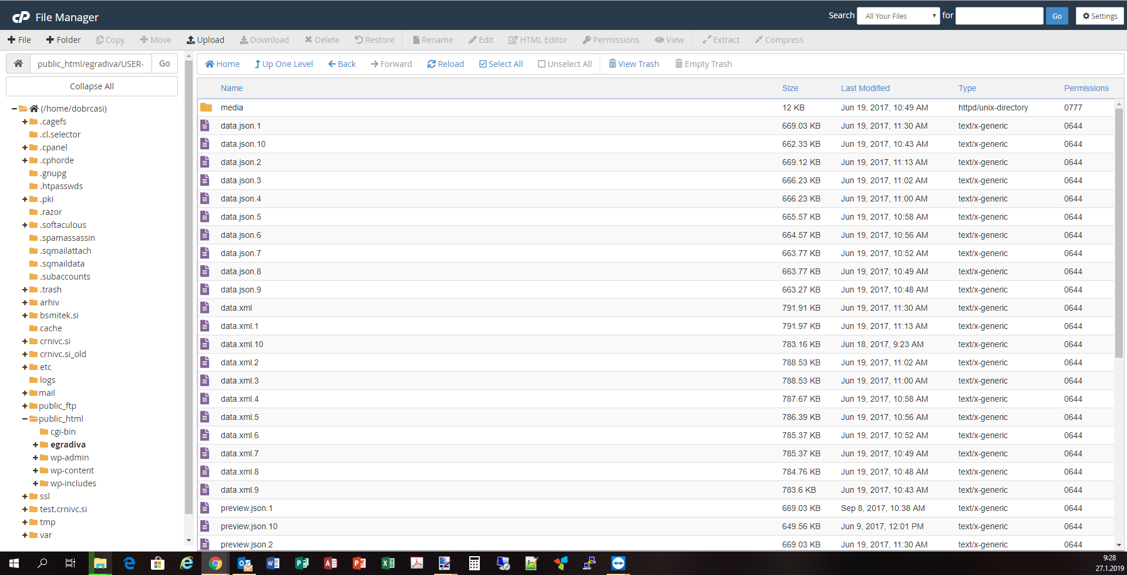Click the Edit pencil icon
Screen dimensions: 1127x575
pos(472,40)
